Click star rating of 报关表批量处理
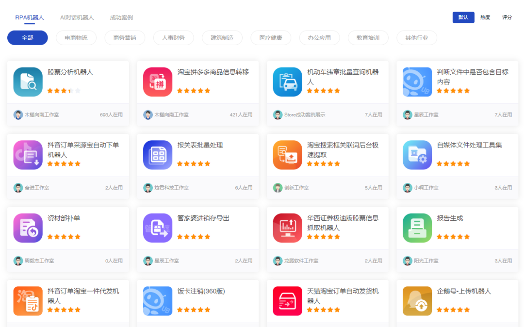This screenshot has width=524, height=327. pyautogui.click(x=194, y=163)
